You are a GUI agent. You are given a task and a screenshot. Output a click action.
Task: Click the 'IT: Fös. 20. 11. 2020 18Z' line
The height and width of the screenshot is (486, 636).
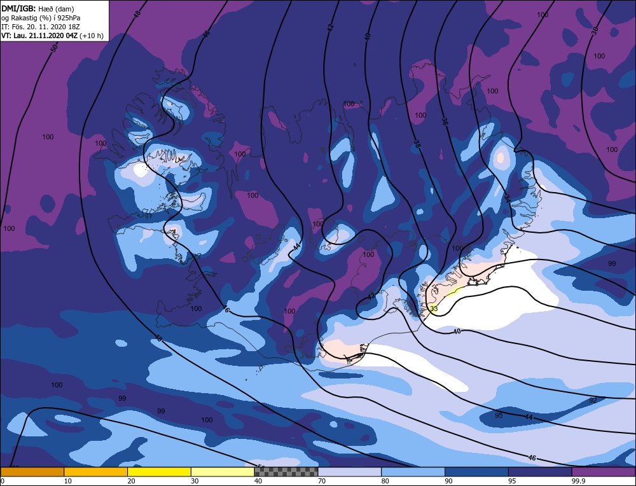point(41,27)
